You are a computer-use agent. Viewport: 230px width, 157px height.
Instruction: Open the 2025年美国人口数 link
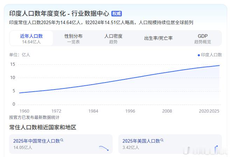pyautogui.click(x=141, y=141)
